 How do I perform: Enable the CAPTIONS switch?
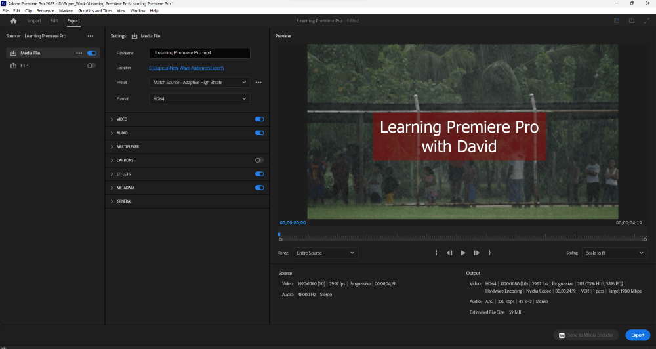click(x=259, y=160)
